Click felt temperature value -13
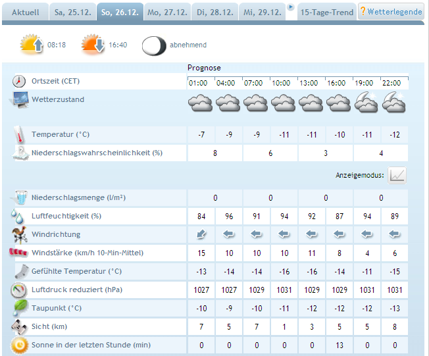429x356 pixels. tap(201, 272)
